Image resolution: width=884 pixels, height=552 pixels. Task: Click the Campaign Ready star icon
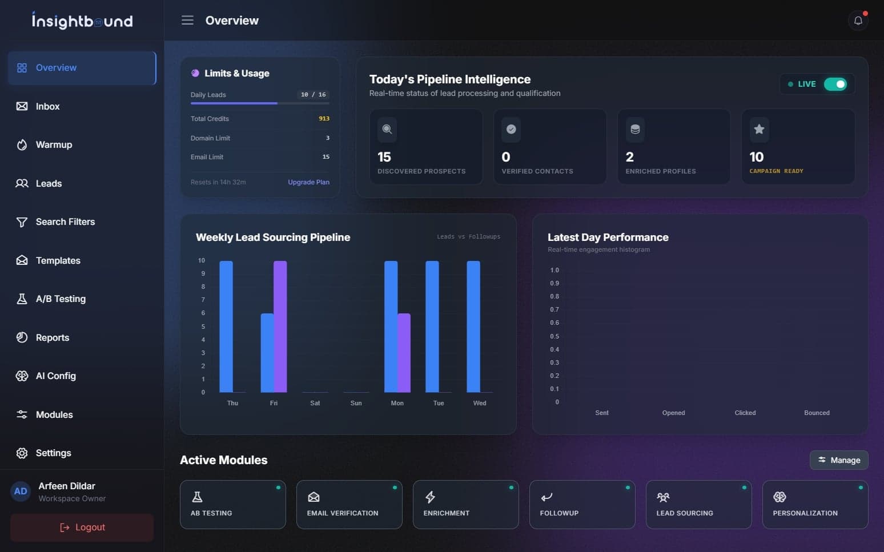pyautogui.click(x=759, y=130)
